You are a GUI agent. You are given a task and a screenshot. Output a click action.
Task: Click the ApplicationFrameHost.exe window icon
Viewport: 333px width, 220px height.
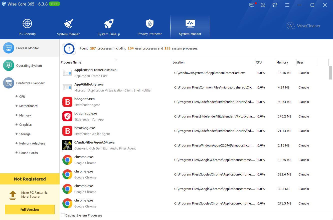[x=67, y=73]
